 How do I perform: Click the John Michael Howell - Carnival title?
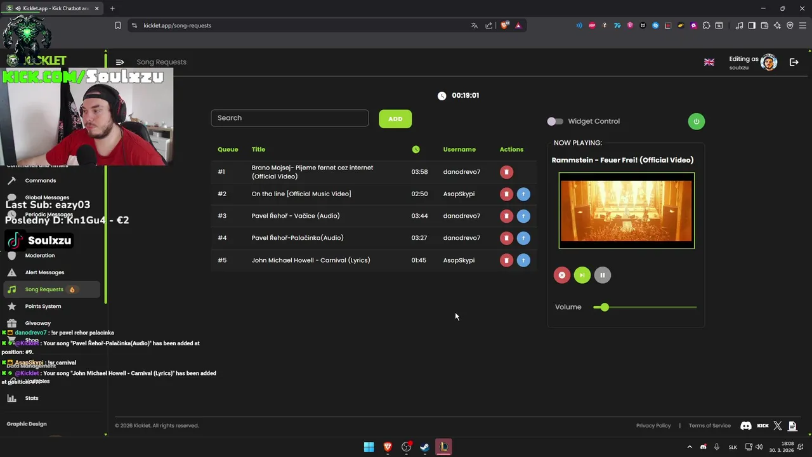tap(311, 260)
